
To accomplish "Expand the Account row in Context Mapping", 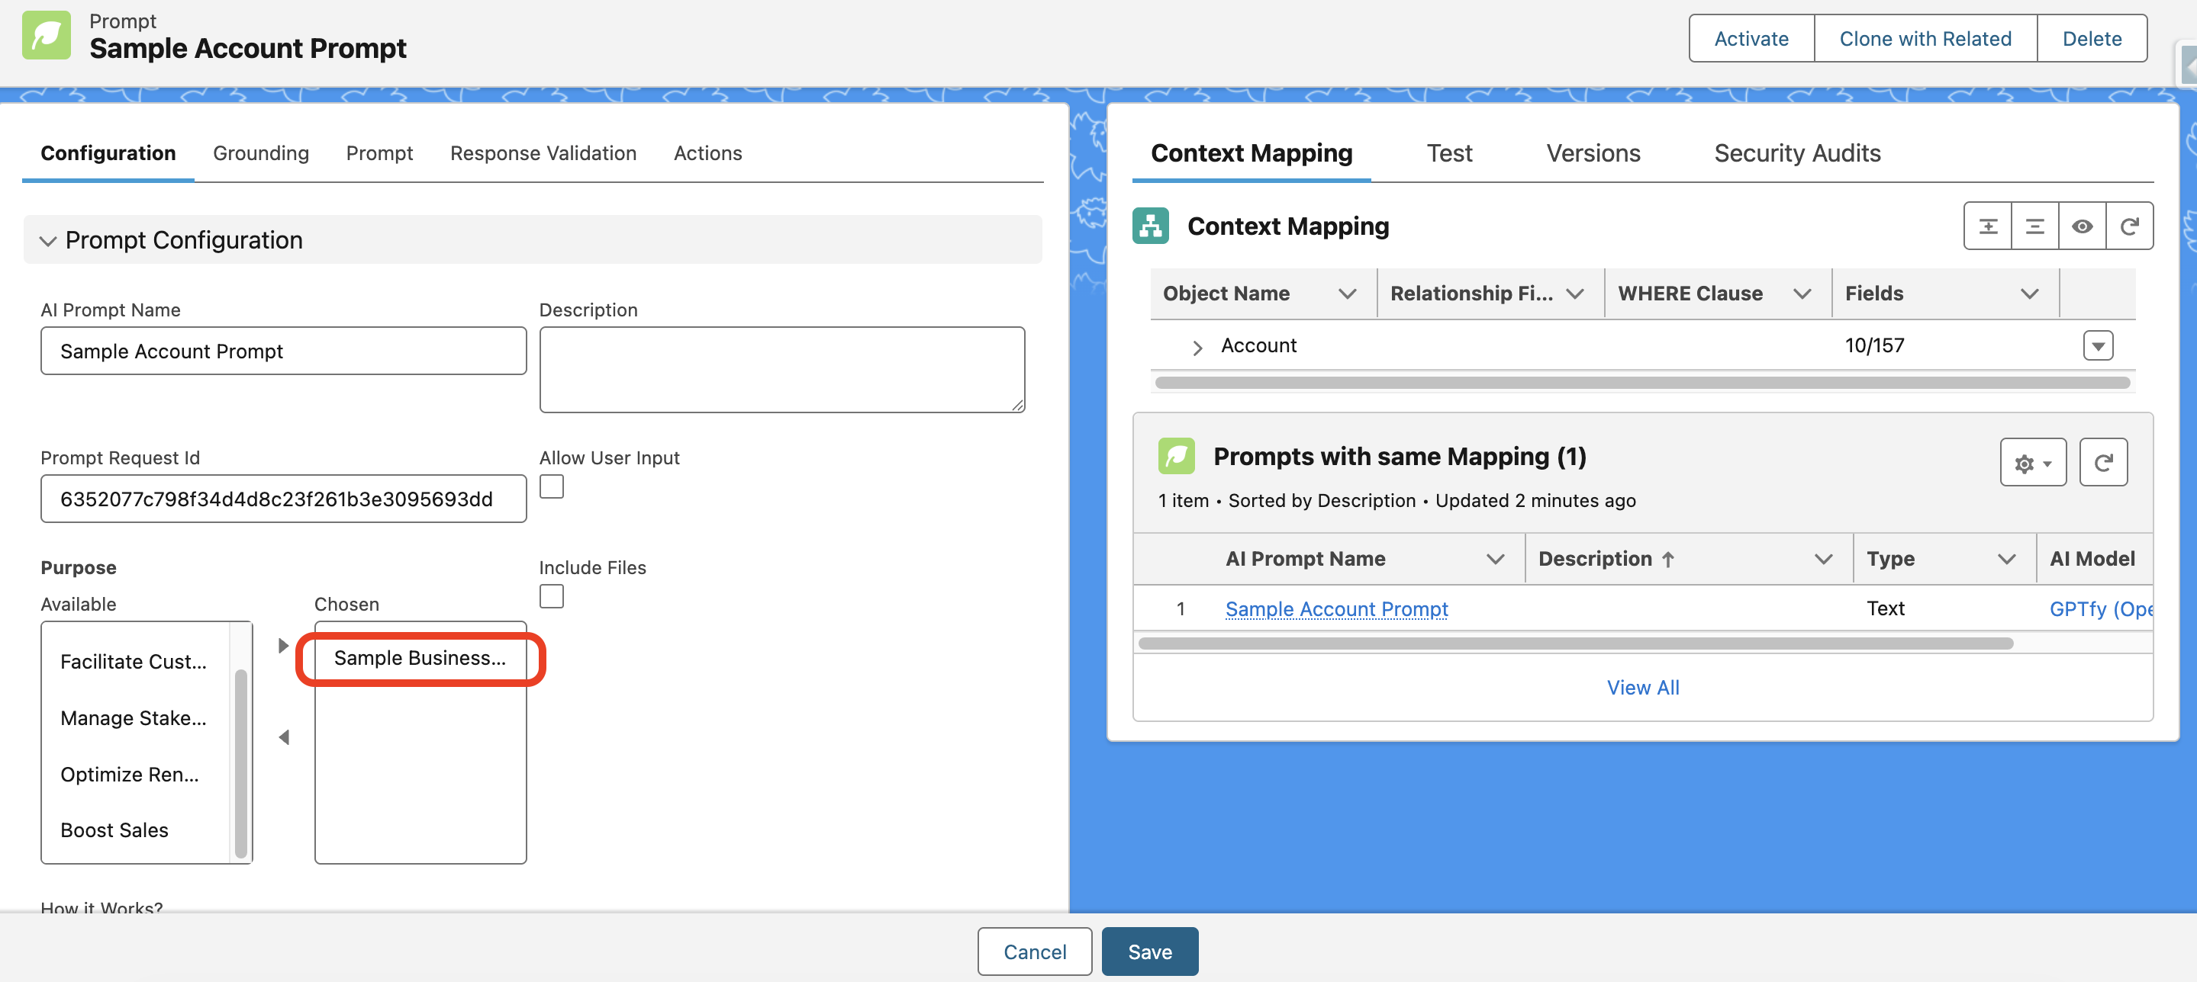I will pyautogui.click(x=1197, y=347).
